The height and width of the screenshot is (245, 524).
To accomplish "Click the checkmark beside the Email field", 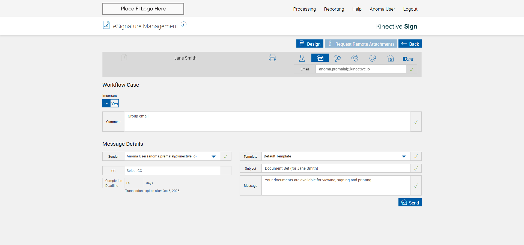I will (411, 69).
